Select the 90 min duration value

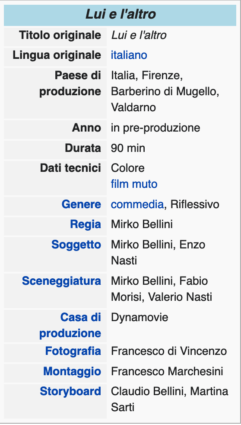pos(128,148)
